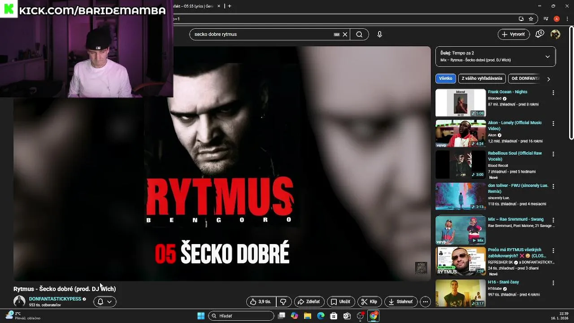
Task: Open options menu for Frank Ocean - Nights
Action: [x=553, y=92]
